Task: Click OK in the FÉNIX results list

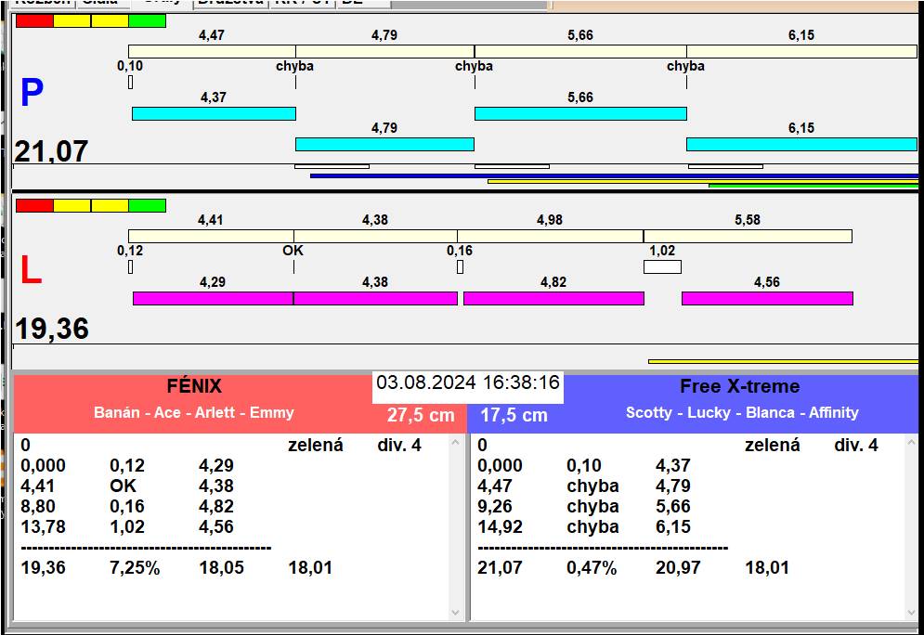Action: 123,486
